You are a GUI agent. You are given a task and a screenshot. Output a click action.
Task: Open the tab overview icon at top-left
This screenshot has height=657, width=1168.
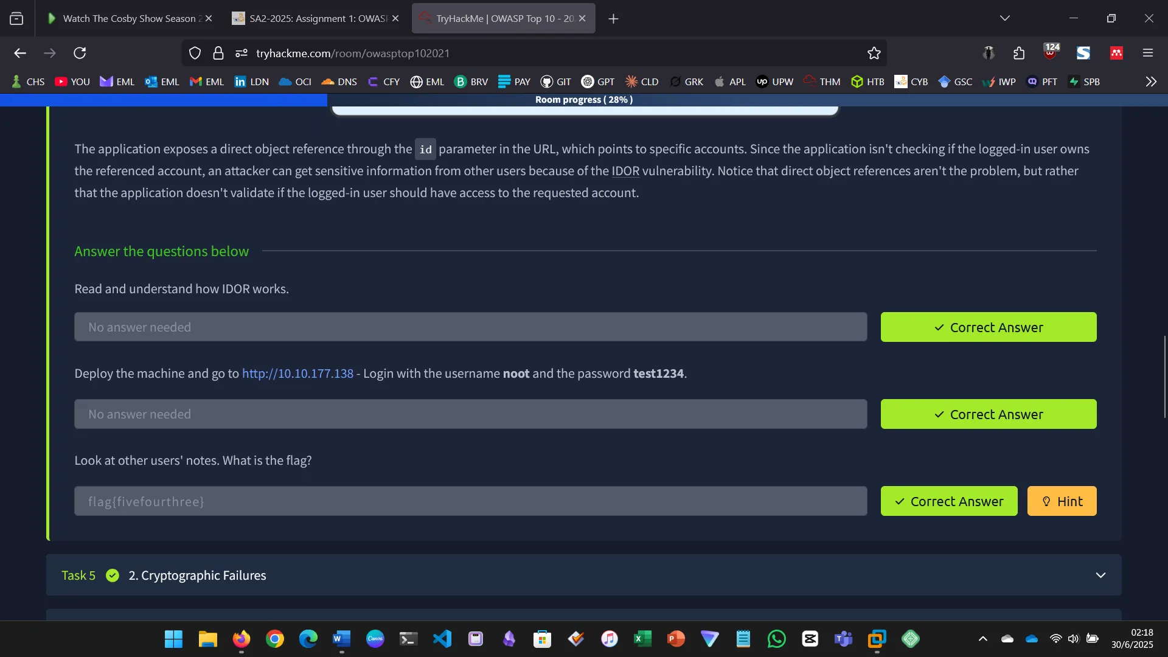pyautogui.click(x=16, y=18)
